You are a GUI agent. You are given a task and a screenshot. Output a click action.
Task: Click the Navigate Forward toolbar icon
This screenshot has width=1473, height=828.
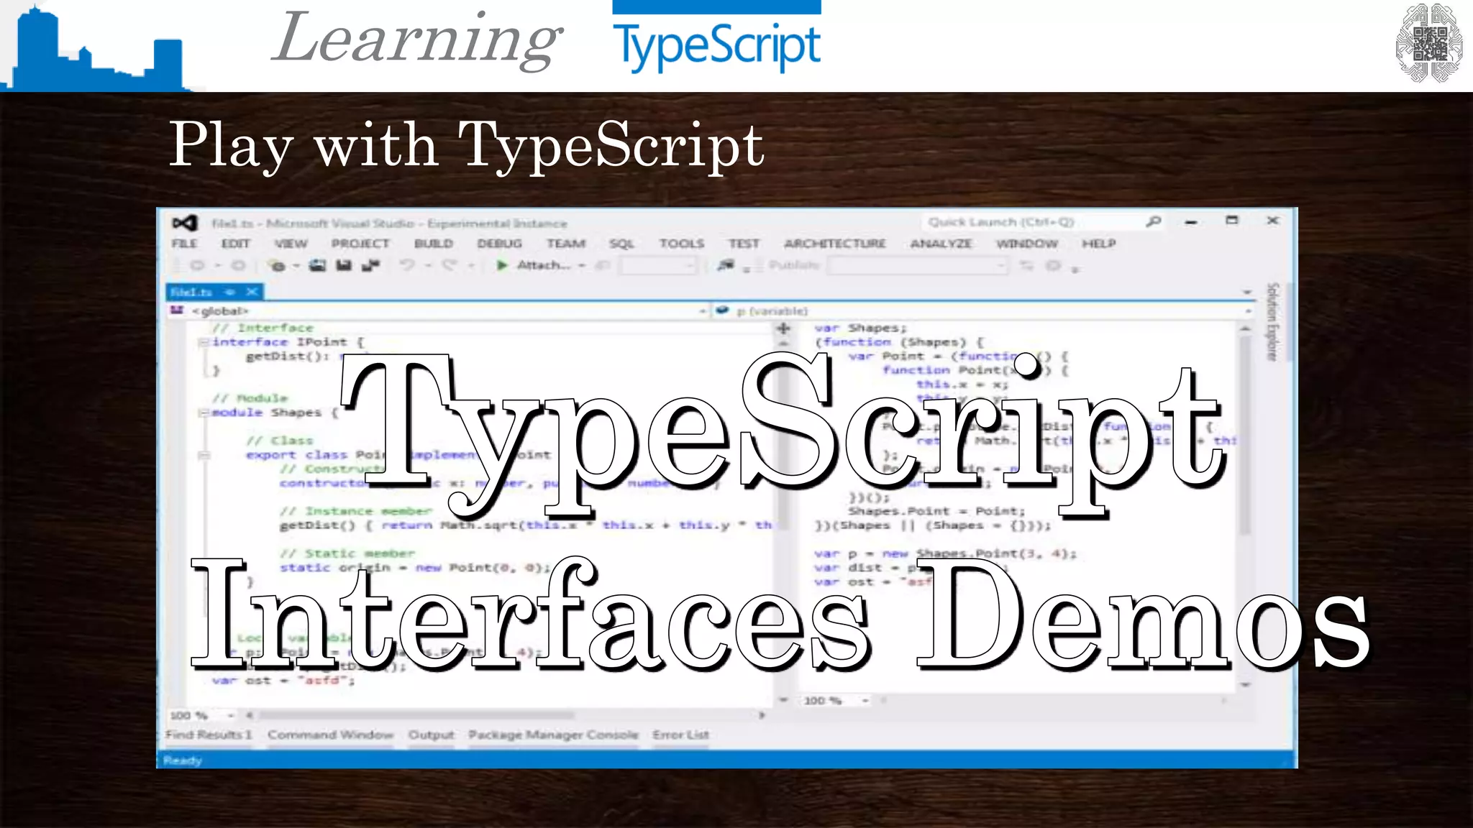(x=238, y=265)
